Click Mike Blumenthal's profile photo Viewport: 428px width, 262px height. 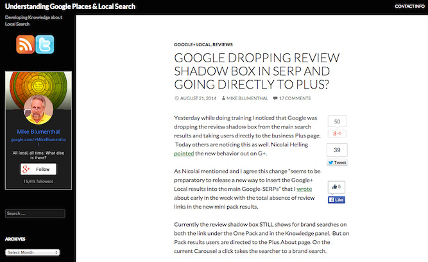coord(39,110)
